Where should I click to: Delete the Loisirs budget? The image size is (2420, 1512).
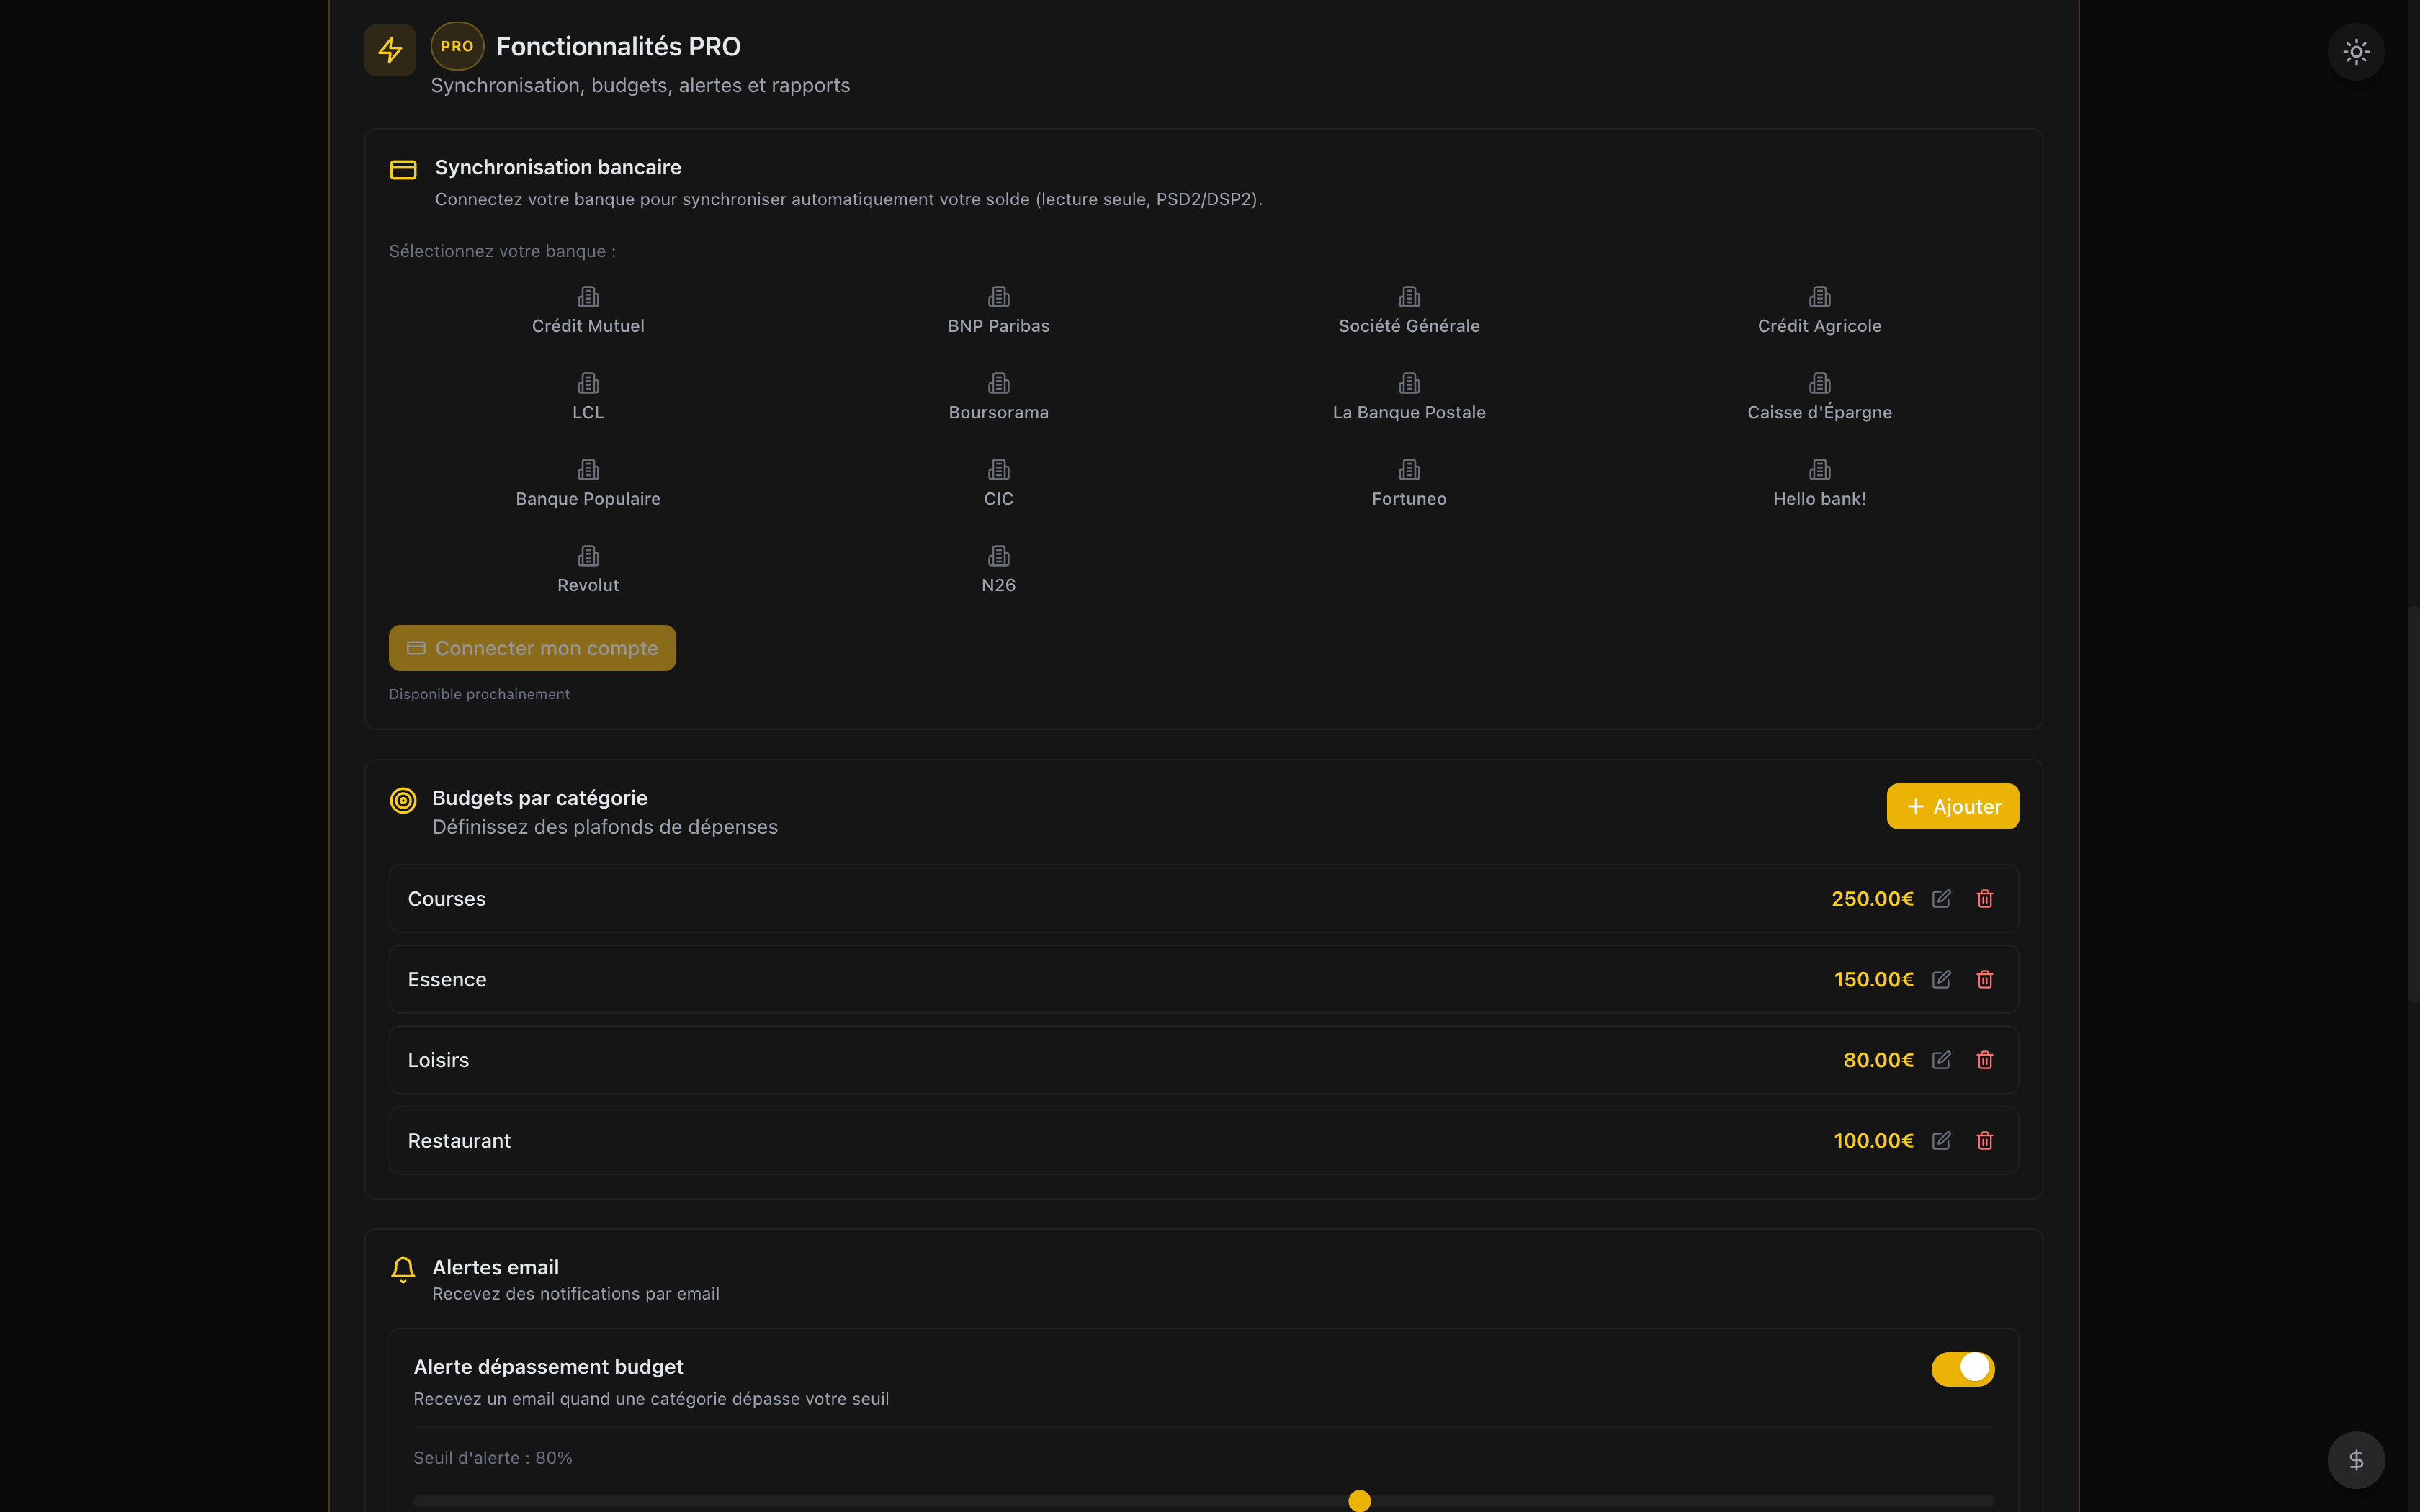point(1985,1060)
